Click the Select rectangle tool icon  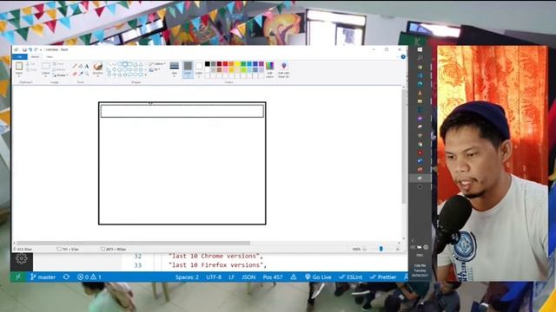(x=46, y=66)
